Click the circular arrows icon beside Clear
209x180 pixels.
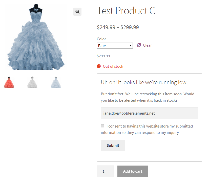coord(139,45)
